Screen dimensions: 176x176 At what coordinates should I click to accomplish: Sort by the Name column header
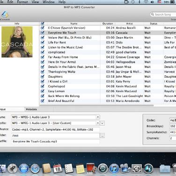click(x=74, y=24)
